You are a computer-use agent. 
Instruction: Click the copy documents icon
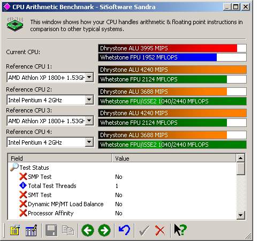pos(68,230)
